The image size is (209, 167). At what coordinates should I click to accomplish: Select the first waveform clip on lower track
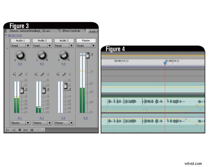[122, 121]
